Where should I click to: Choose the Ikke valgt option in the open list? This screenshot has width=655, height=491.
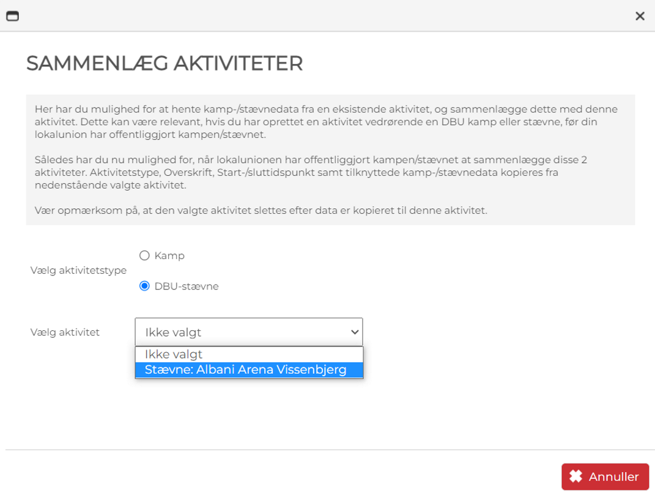click(x=249, y=354)
